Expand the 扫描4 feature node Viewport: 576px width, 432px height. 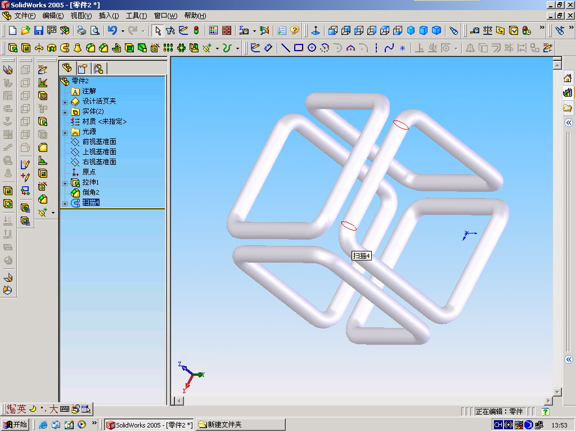65,203
